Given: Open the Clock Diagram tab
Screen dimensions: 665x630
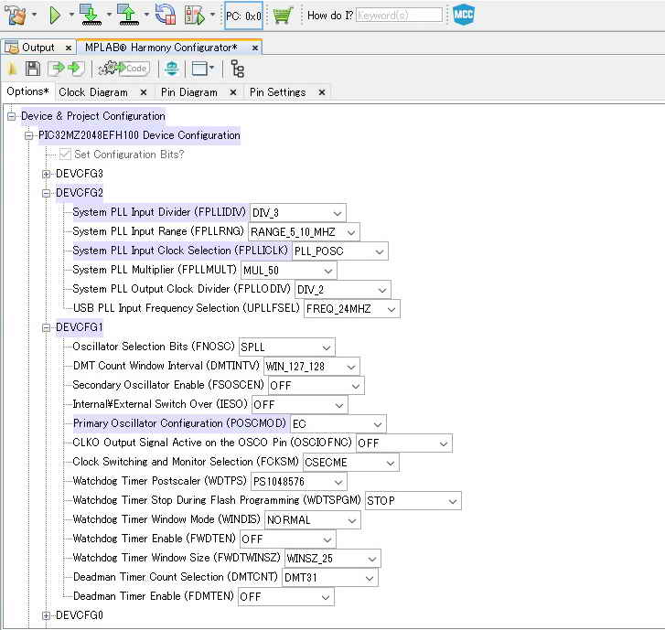Looking at the screenshot, I should click(x=93, y=92).
